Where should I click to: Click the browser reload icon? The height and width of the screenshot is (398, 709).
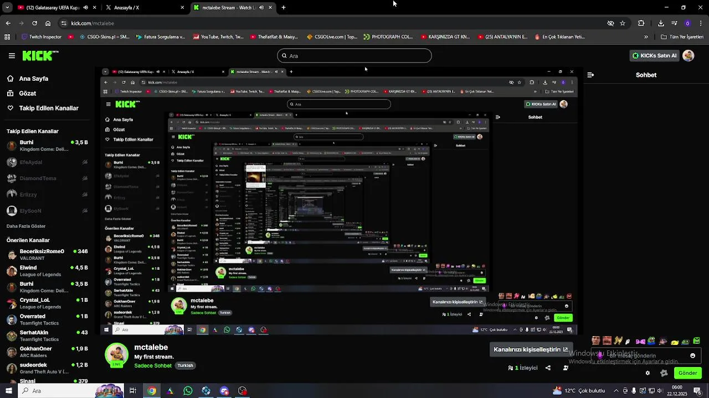coord(34,23)
